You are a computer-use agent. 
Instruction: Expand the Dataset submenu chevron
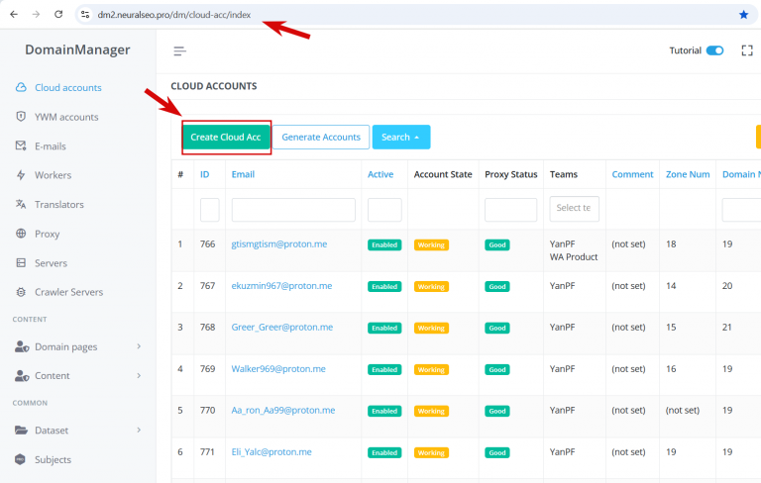[x=139, y=430]
